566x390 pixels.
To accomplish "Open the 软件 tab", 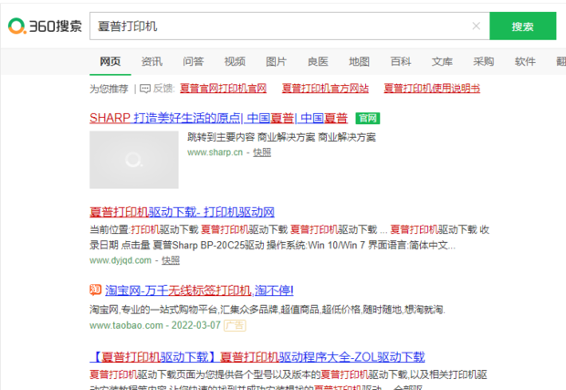I will [525, 61].
